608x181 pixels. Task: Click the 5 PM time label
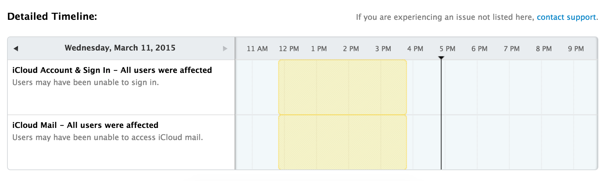coord(447,49)
